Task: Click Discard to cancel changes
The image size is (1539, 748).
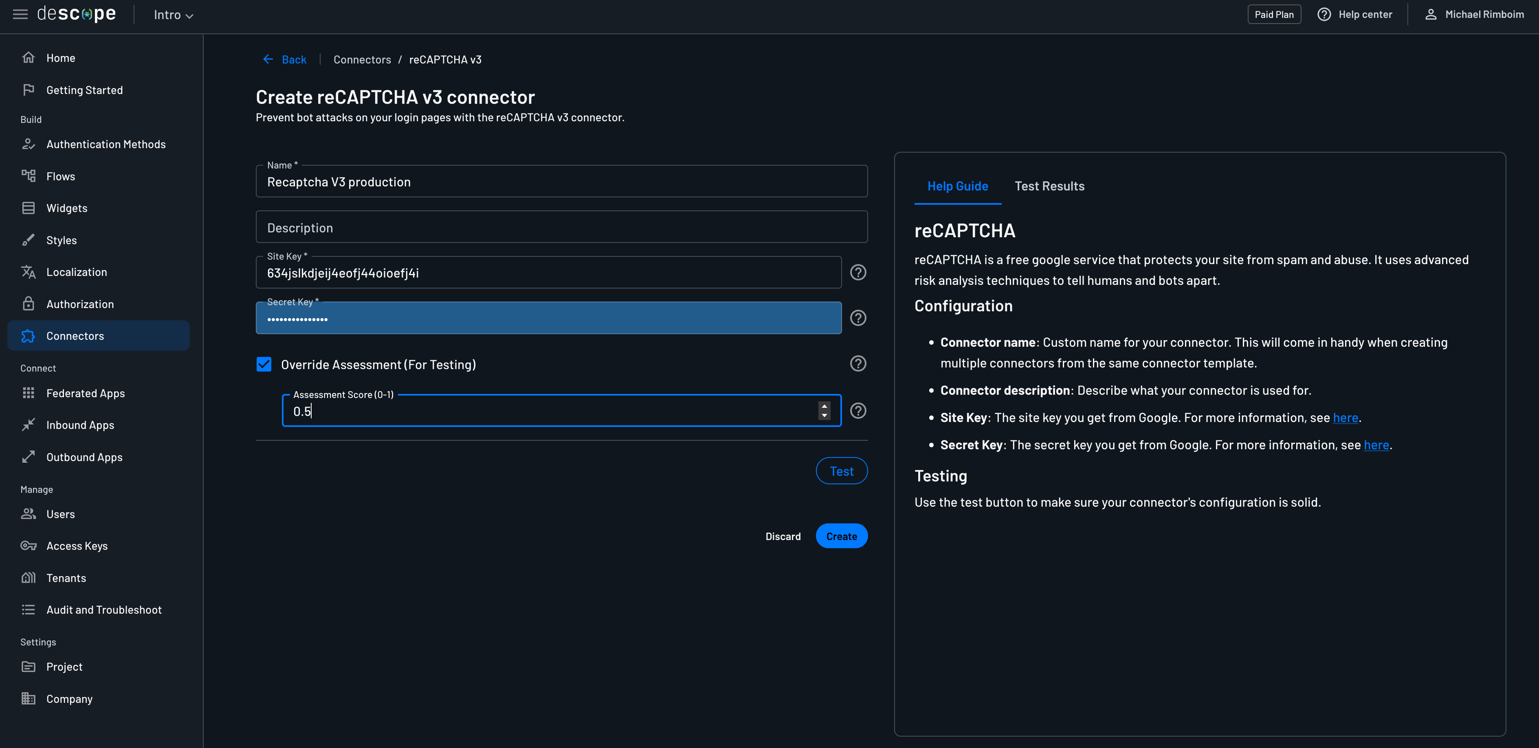Action: point(783,536)
